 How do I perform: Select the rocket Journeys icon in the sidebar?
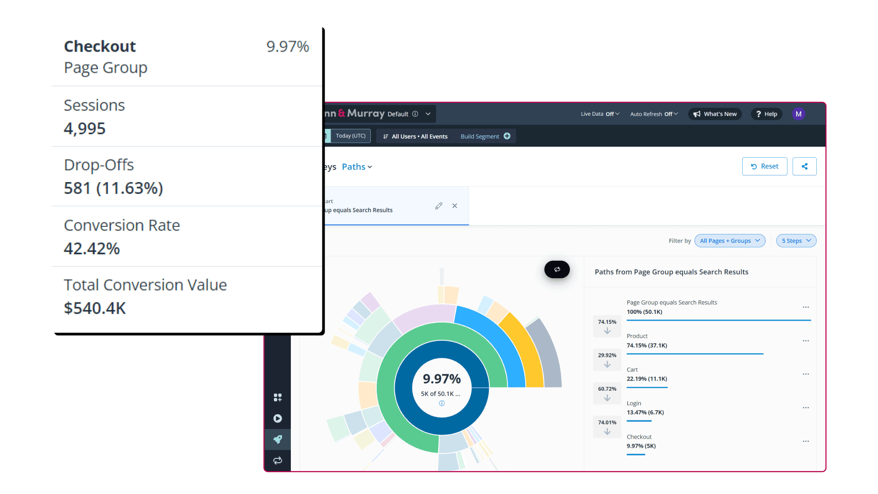(x=278, y=439)
